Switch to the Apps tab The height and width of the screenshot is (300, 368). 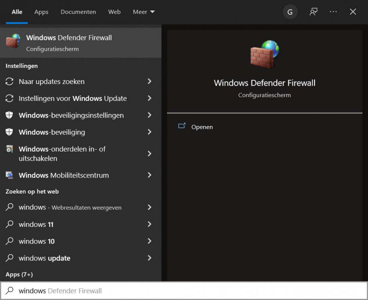pyautogui.click(x=41, y=12)
